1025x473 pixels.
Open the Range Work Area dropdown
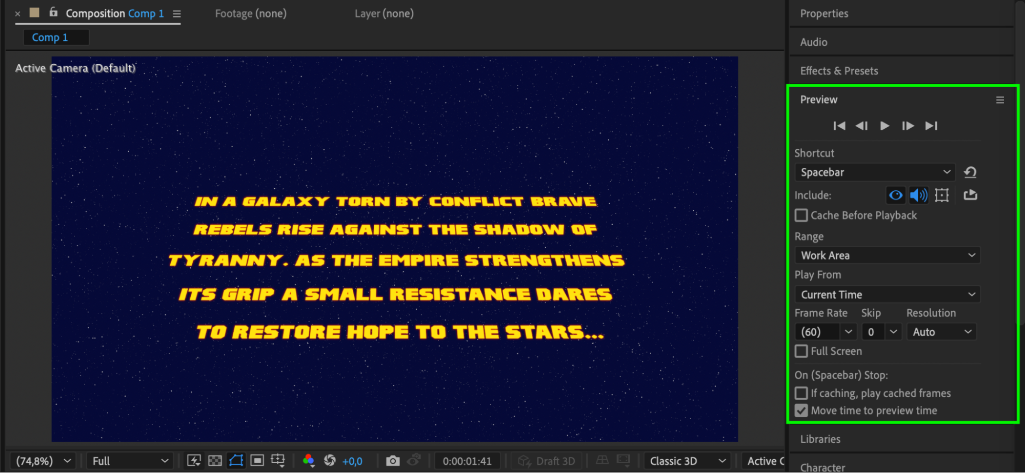[887, 255]
